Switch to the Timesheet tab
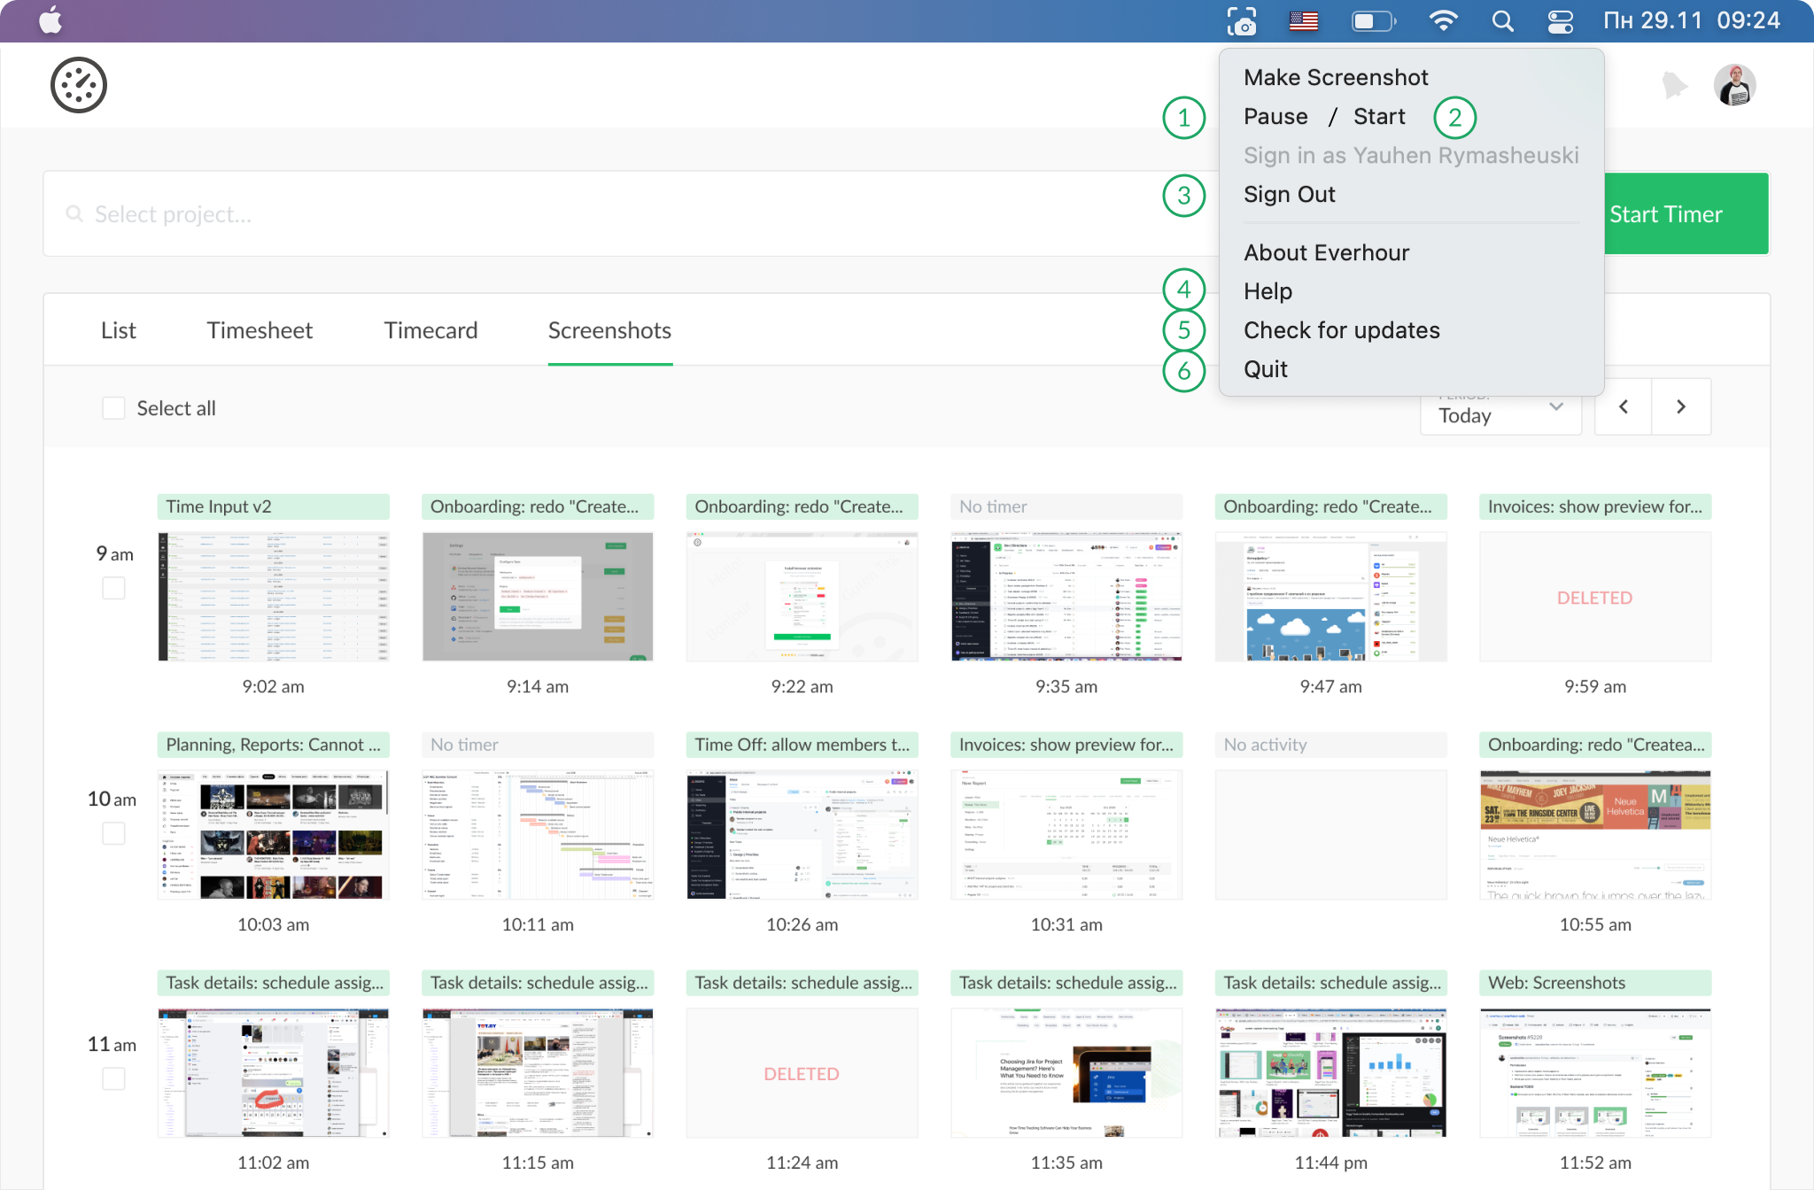This screenshot has height=1190, width=1814. [x=260, y=330]
